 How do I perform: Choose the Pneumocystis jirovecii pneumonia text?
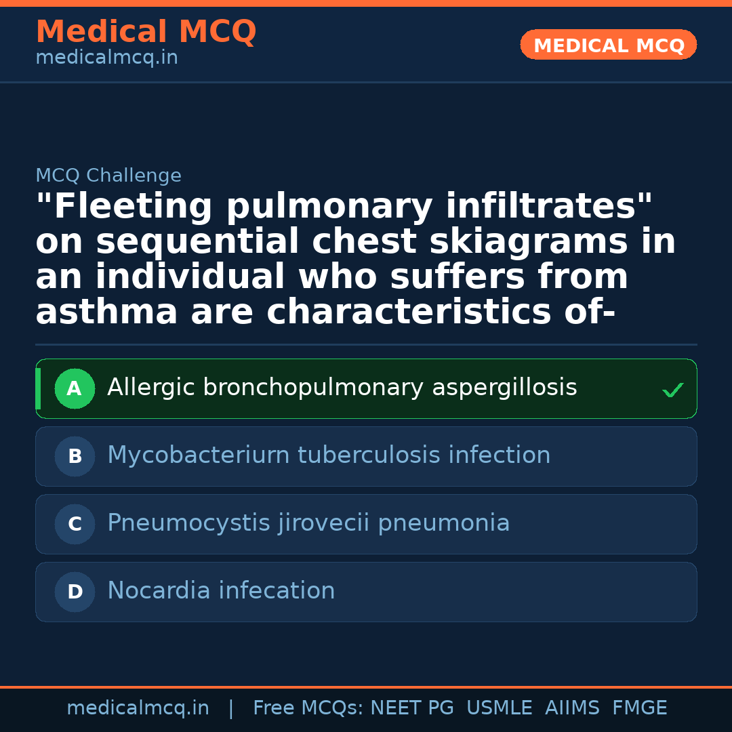(x=308, y=523)
